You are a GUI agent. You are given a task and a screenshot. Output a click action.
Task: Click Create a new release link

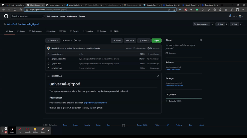(173, 69)
